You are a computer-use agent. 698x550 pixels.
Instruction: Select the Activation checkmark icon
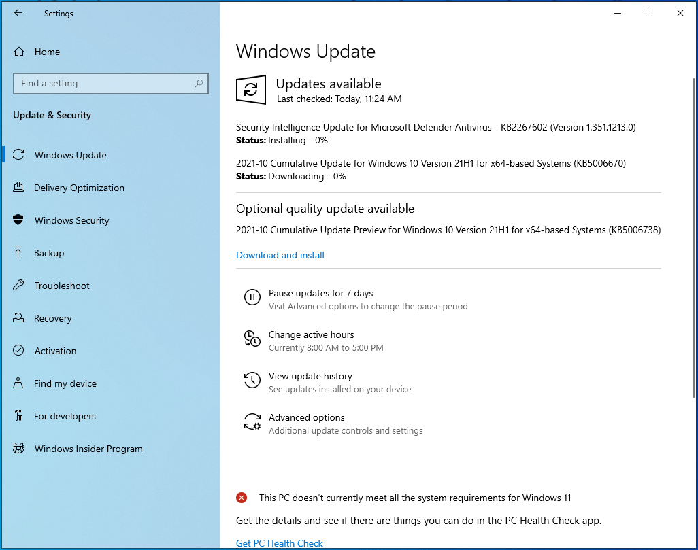point(20,351)
